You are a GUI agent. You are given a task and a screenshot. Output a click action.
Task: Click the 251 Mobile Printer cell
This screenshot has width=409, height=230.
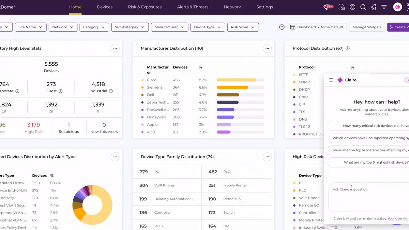click(237, 185)
